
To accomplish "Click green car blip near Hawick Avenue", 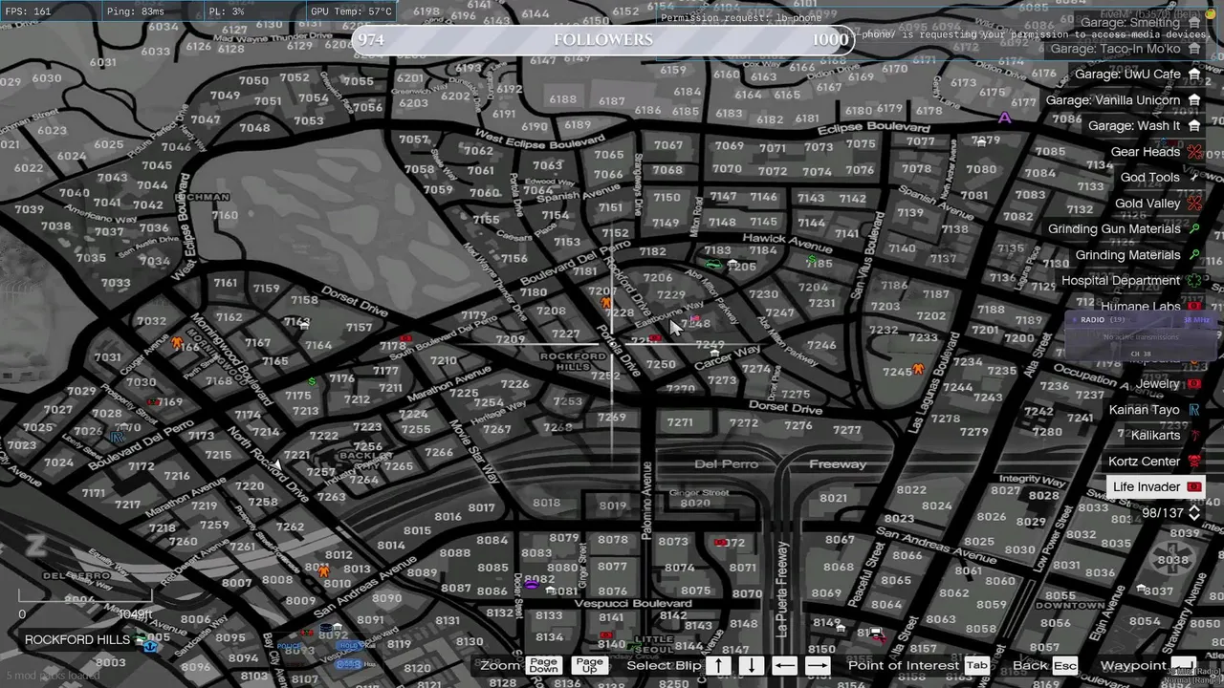I will 713,265.
